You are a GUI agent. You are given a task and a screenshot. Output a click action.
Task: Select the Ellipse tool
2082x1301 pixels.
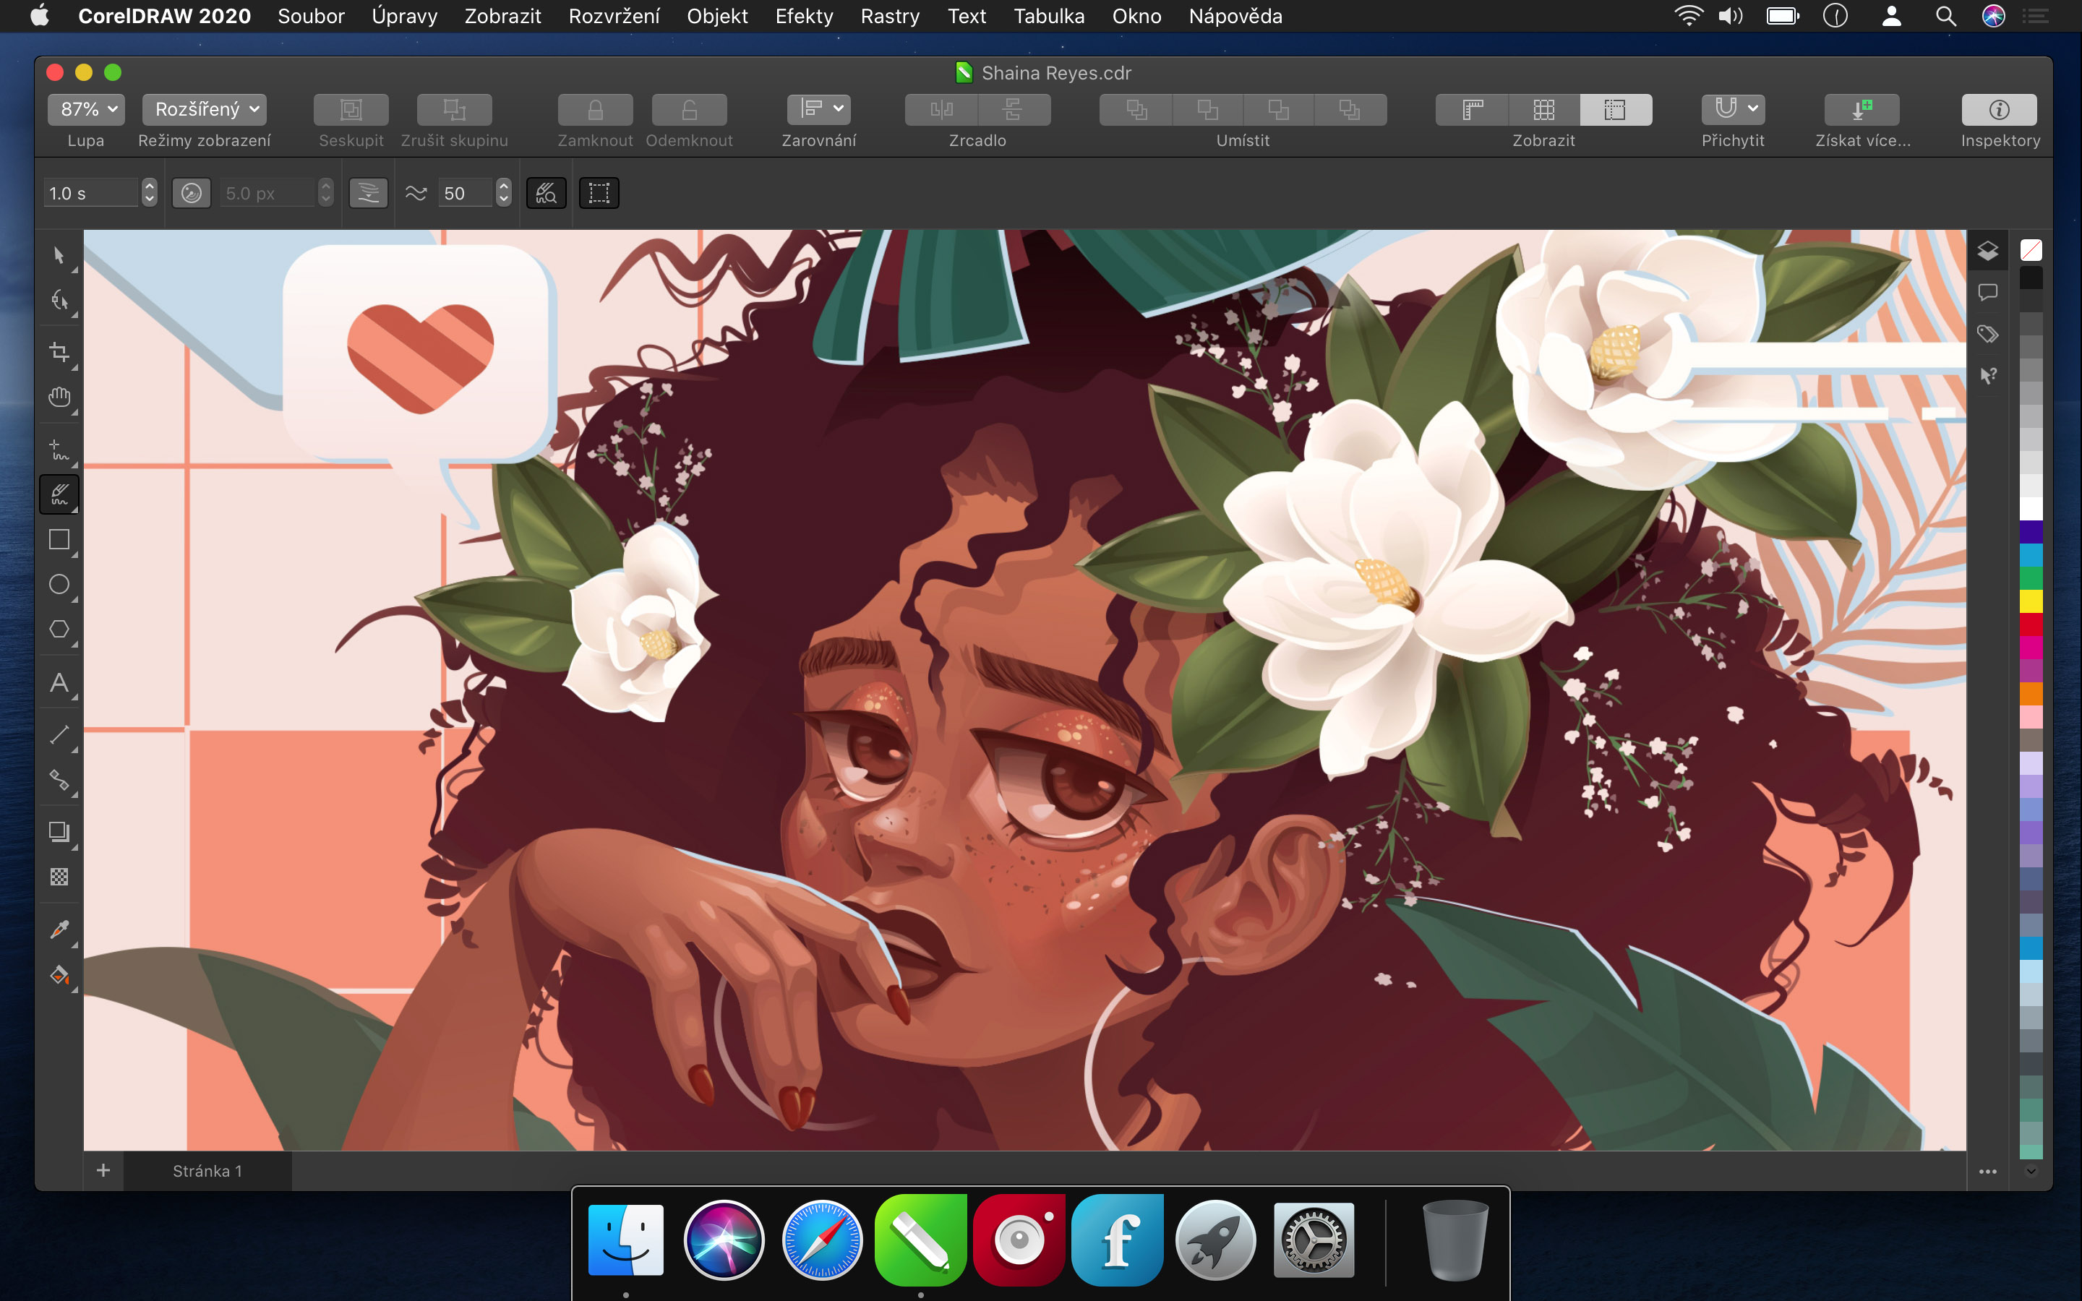pyautogui.click(x=59, y=584)
